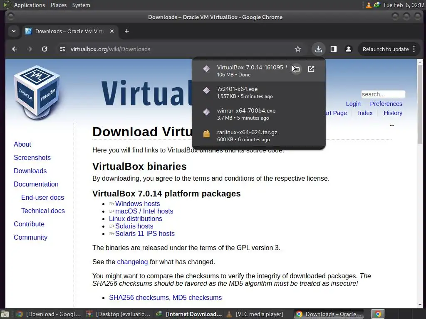Select the Downloads – Oracle VM tab
Screen dimensions: 426x319
coord(69,31)
